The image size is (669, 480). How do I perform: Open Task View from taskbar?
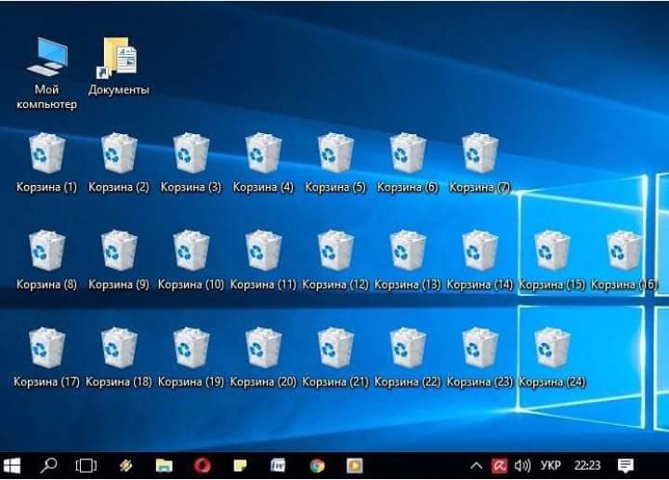85,465
